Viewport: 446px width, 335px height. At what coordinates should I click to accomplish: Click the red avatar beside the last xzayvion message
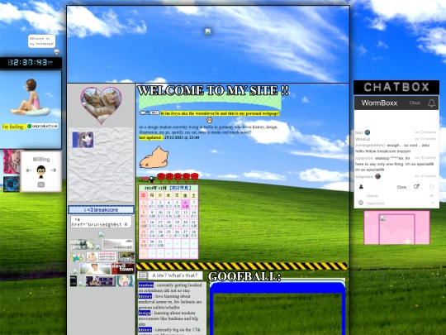(x=377, y=176)
